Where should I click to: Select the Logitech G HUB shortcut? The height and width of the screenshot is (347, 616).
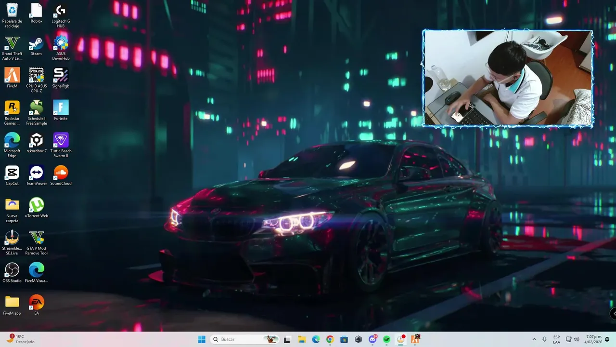point(61,15)
